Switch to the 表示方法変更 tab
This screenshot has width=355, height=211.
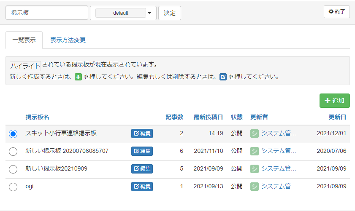[68, 40]
